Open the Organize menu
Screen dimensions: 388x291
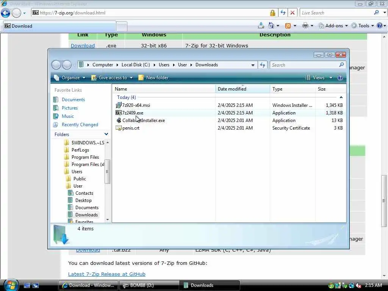(70, 78)
